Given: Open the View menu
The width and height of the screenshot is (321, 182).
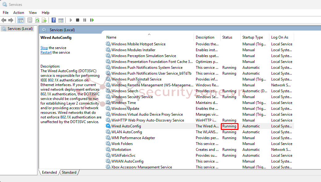Looking at the screenshot, I should (33, 13).
